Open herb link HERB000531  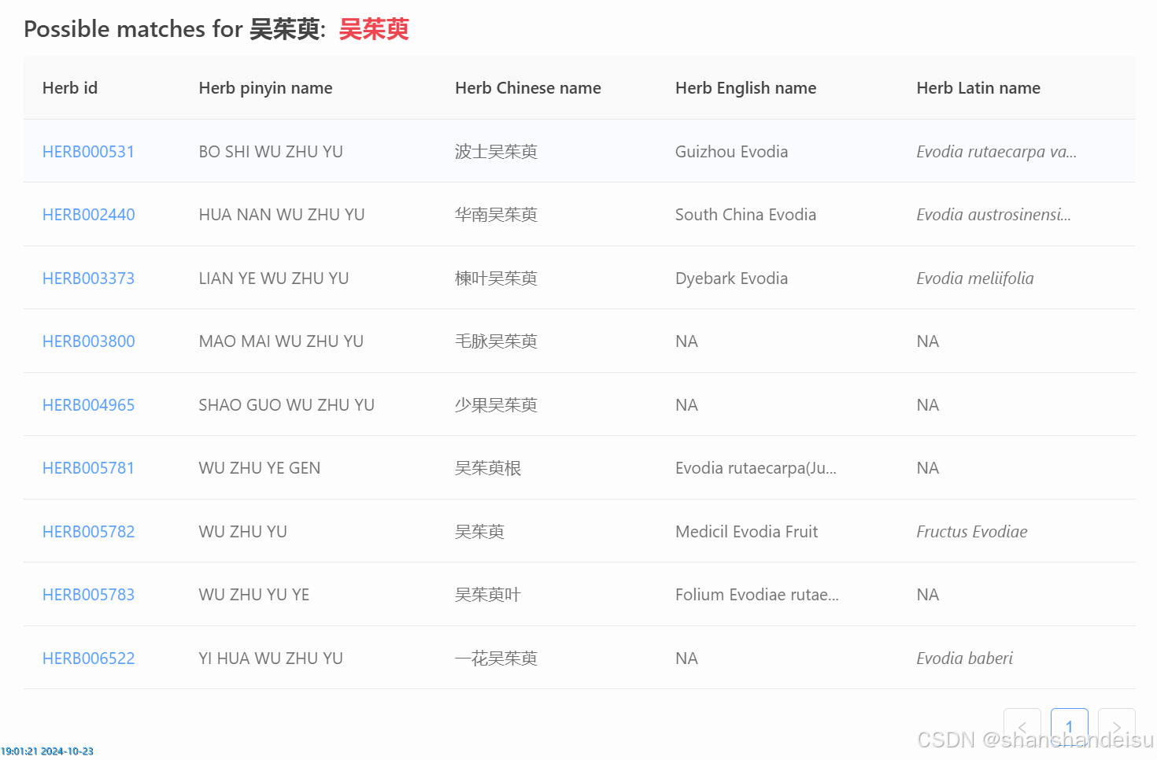[x=88, y=152]
